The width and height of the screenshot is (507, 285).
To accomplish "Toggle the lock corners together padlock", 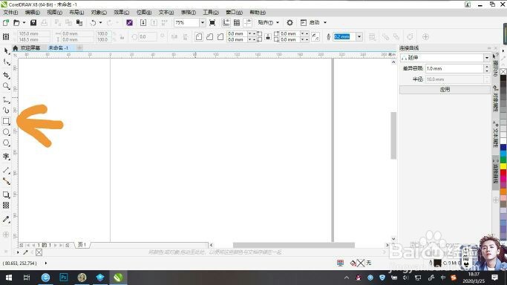I will [x=268, y=37].
